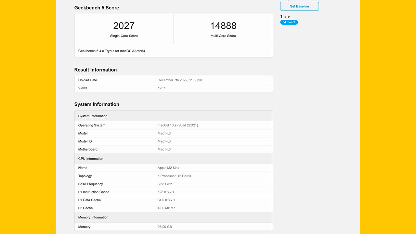
Task: Click the System Information table header row
Action: [x=174, y=116]
